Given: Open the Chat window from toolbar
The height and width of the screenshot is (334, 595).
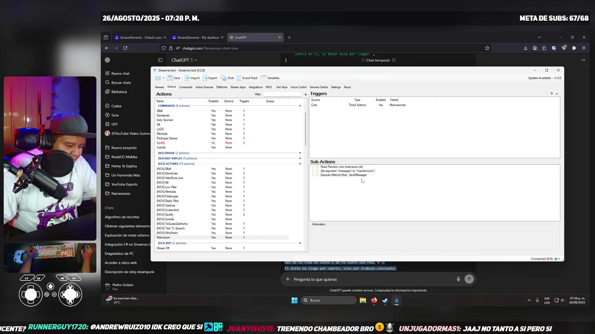Looking at the screenshot, I should tap(227, 78).
